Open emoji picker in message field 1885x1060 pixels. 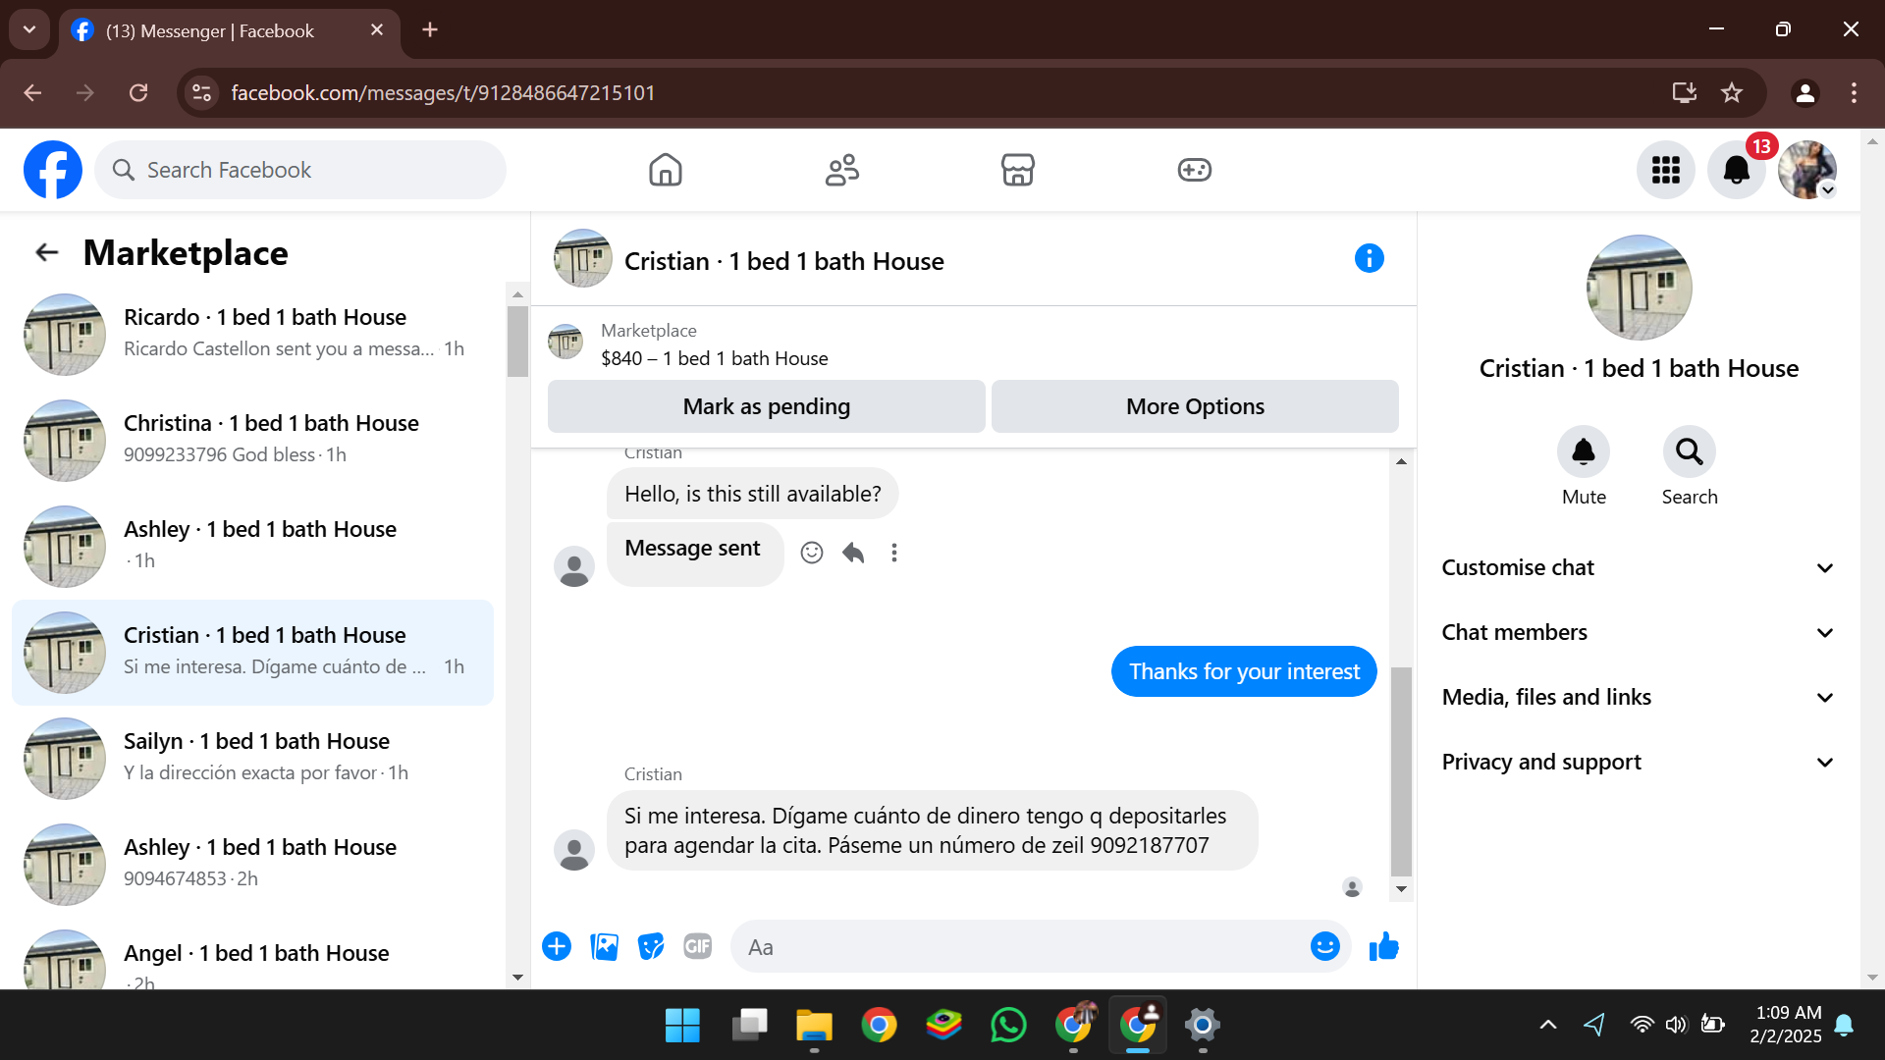(1324, 947)
